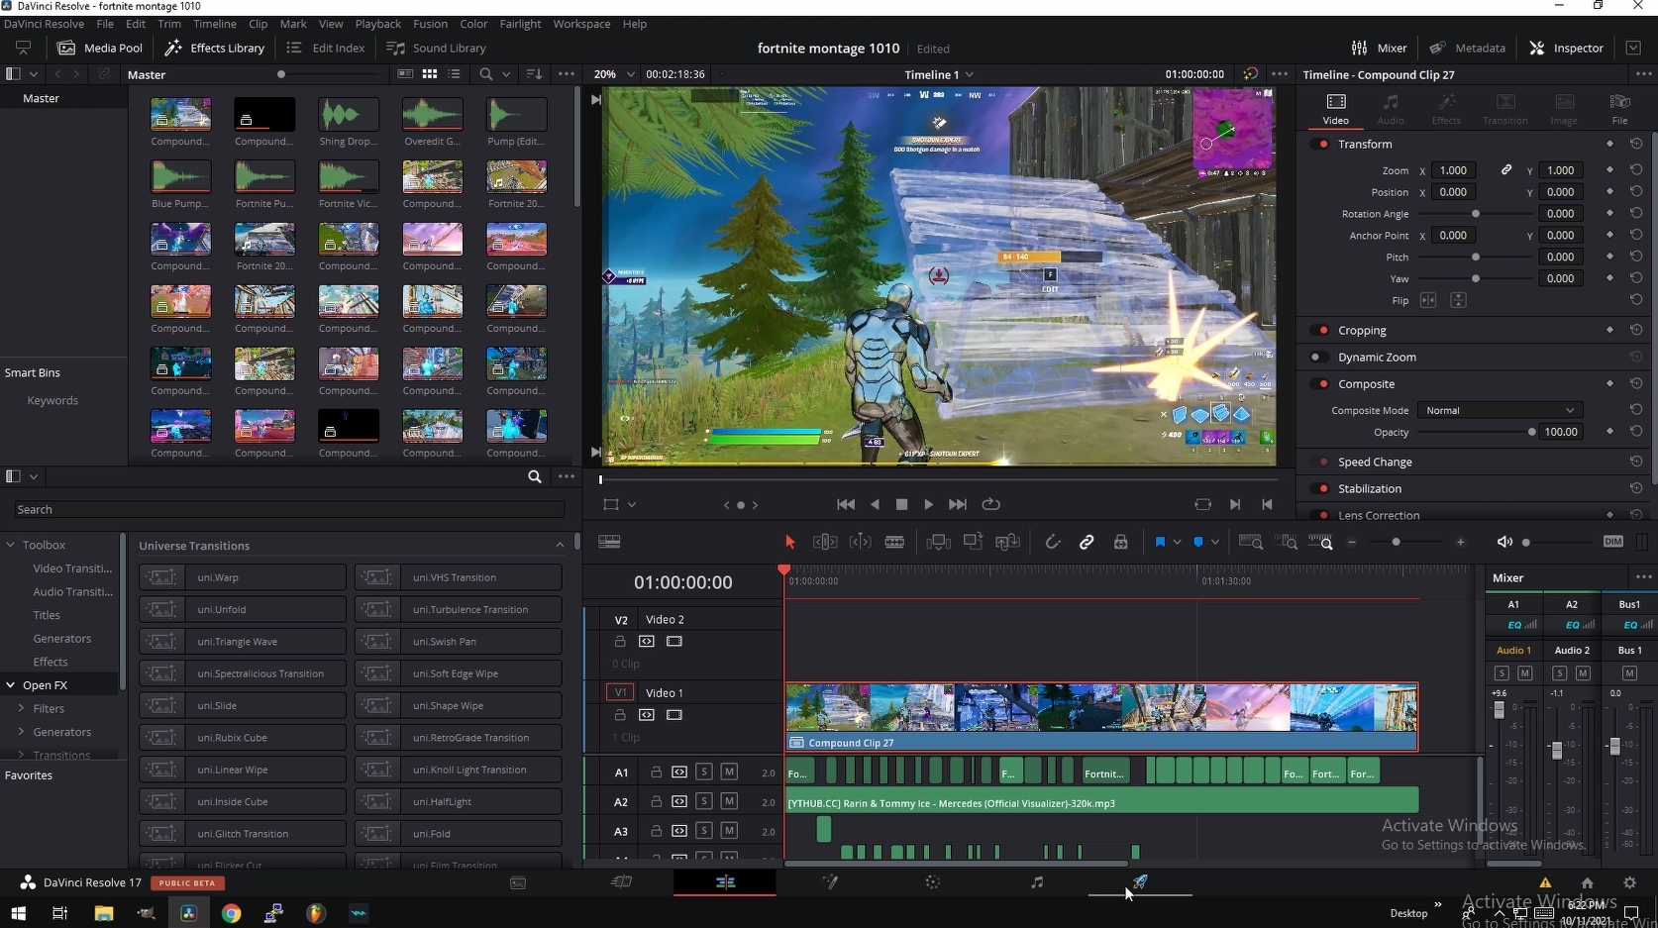Open Project Settings gear icon
This screenshot has height=928, width=1658.
(1629, 882)
